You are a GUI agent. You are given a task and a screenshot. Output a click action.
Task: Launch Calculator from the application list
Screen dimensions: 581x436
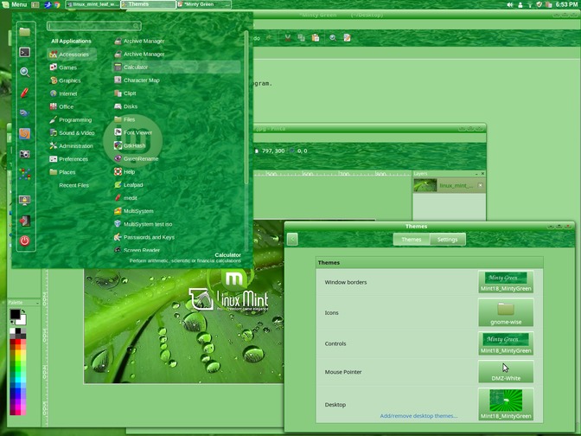point(176,67)
